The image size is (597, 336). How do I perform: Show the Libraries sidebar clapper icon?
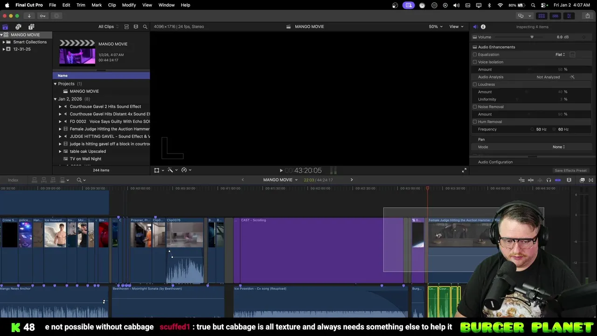5,27
